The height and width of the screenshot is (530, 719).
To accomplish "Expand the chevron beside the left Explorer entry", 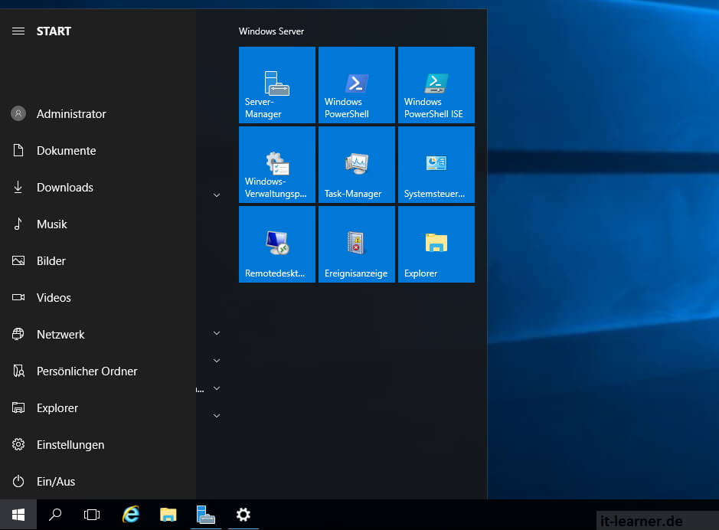I will [x=217, y=416].
